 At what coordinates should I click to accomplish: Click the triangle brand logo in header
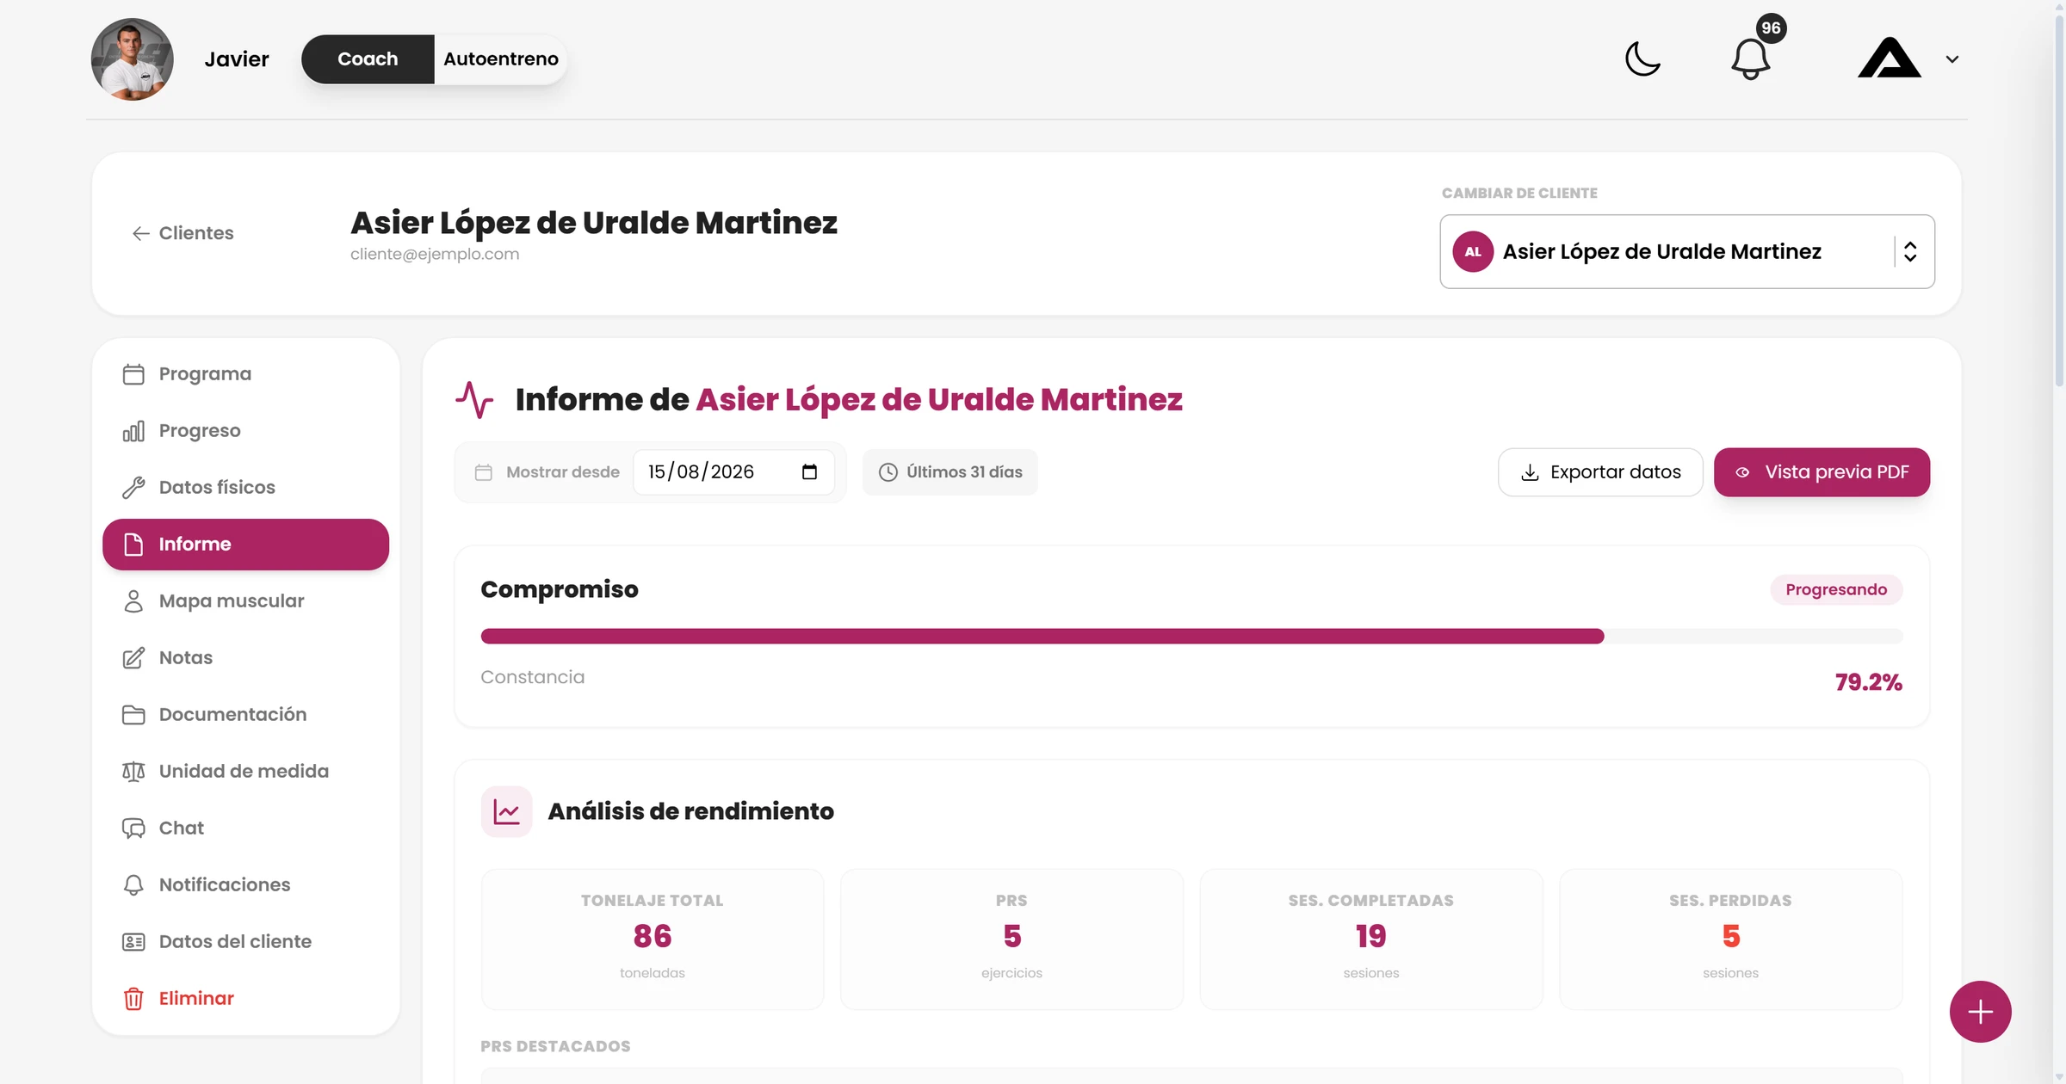pos(1890,58)
